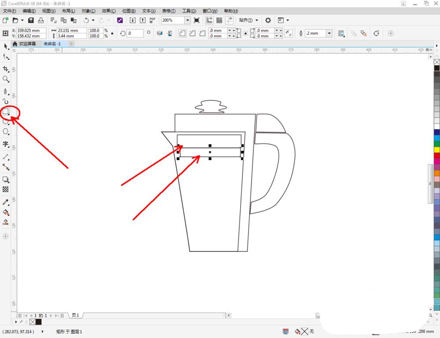
Task: Select the Crop tool
Action: click(x=6, y=69)
